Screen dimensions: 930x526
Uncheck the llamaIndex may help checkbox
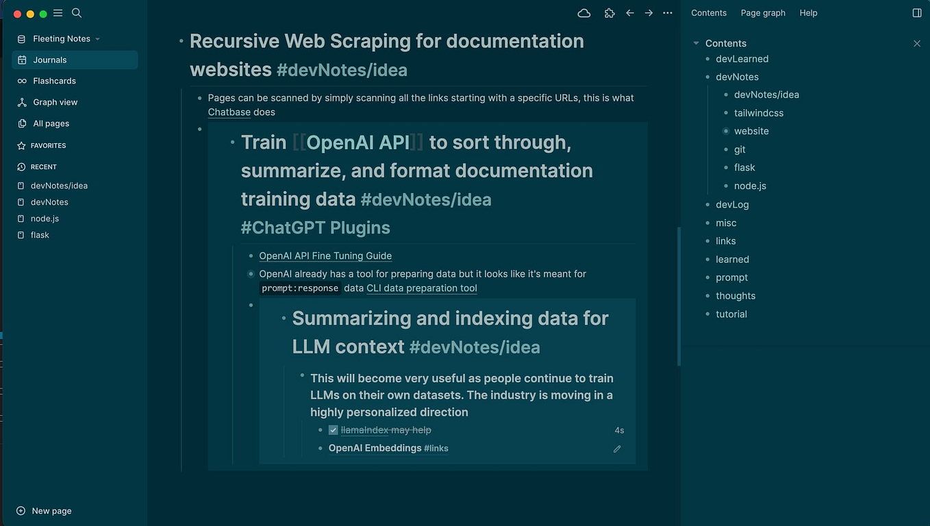click(334, 430)
